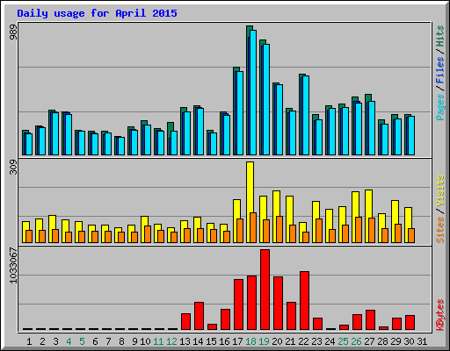
Task: Click the 1033067 axis label
Action: coord(13,266)
